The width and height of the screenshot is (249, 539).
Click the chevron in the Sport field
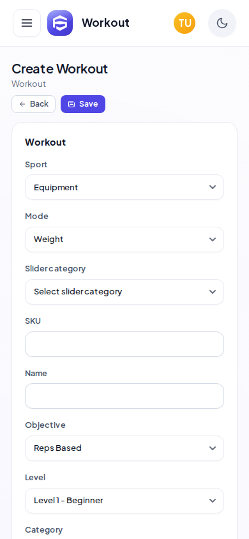pos(213,187)
